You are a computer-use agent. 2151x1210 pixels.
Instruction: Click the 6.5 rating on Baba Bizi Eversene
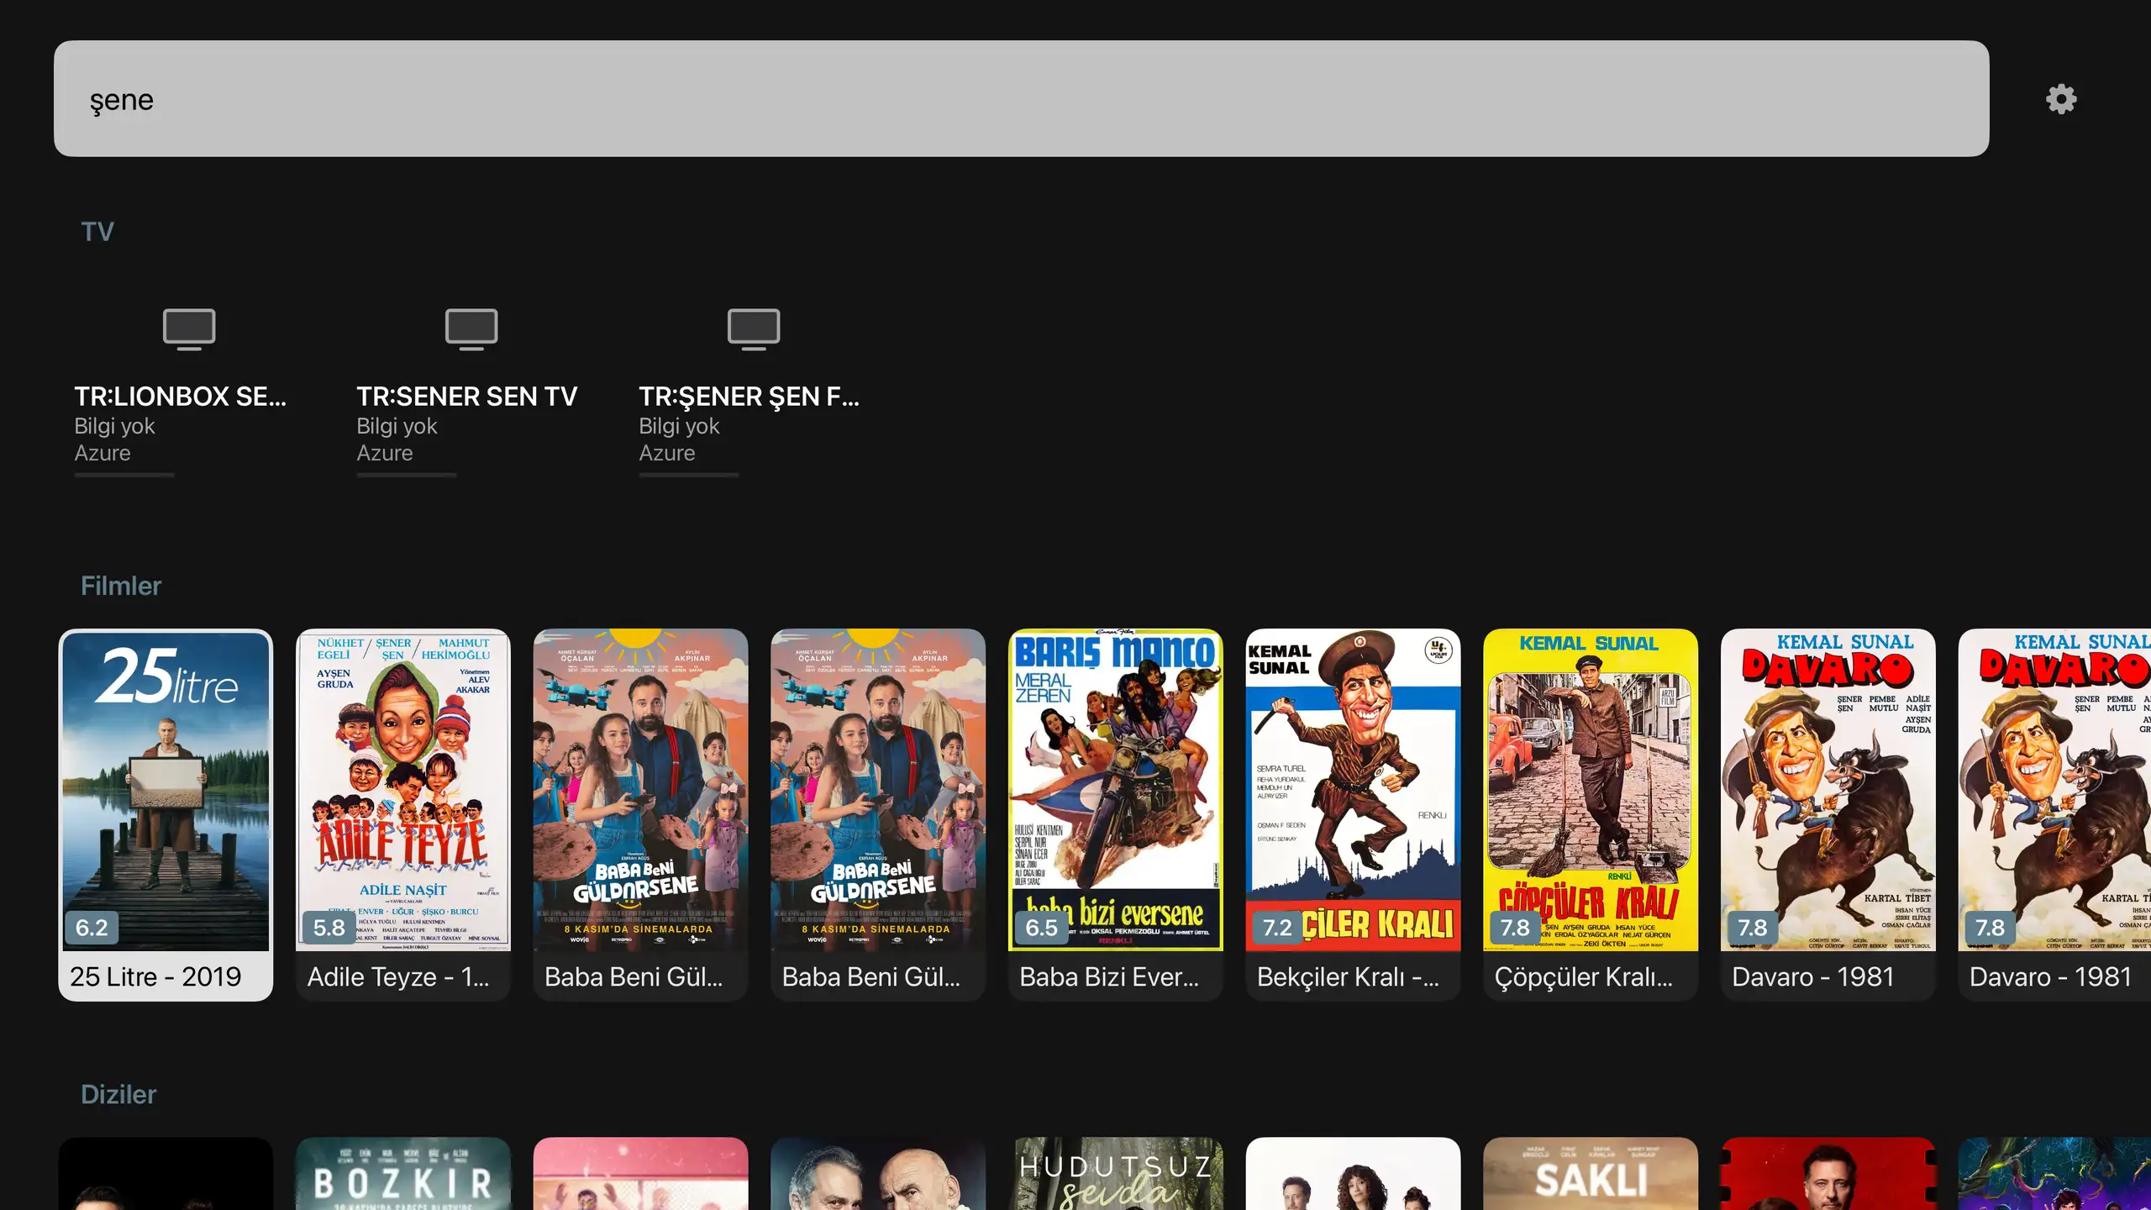click(x=1042, y=928)
